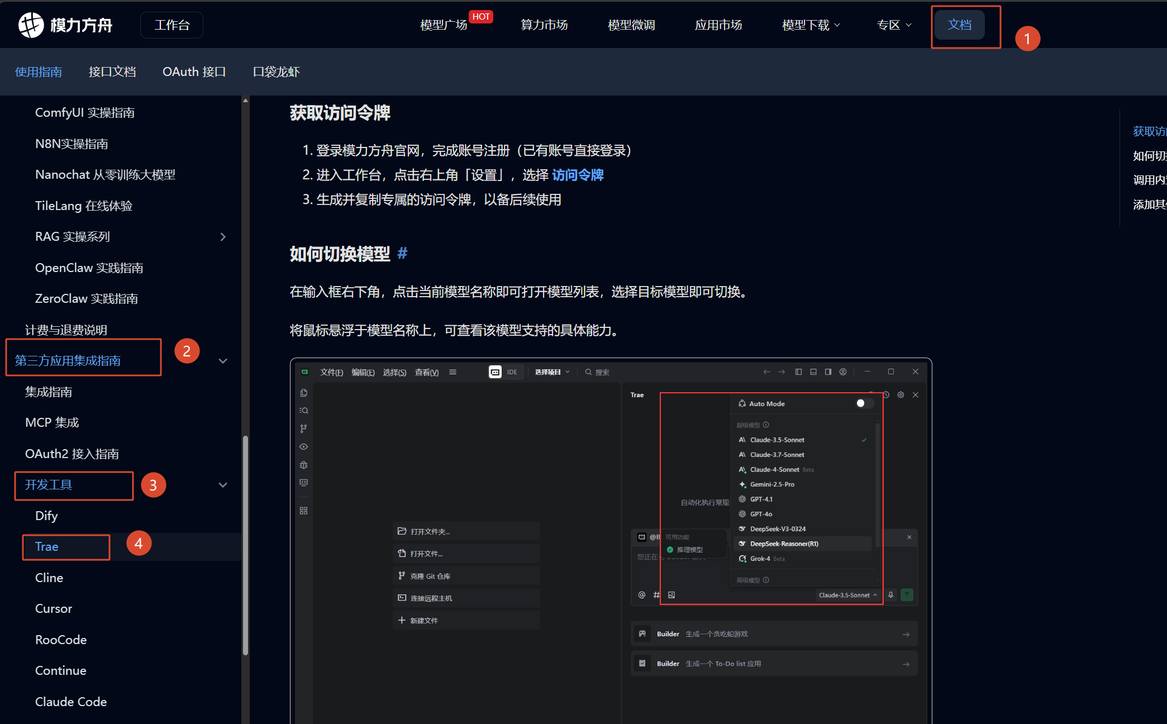Image resolution: width=1167 pixels, height=724 pixels.
Task: Expand the RAG 实操系列 section
Action: [223, 237]
